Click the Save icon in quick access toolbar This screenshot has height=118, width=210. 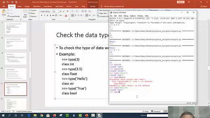point(4,2)
